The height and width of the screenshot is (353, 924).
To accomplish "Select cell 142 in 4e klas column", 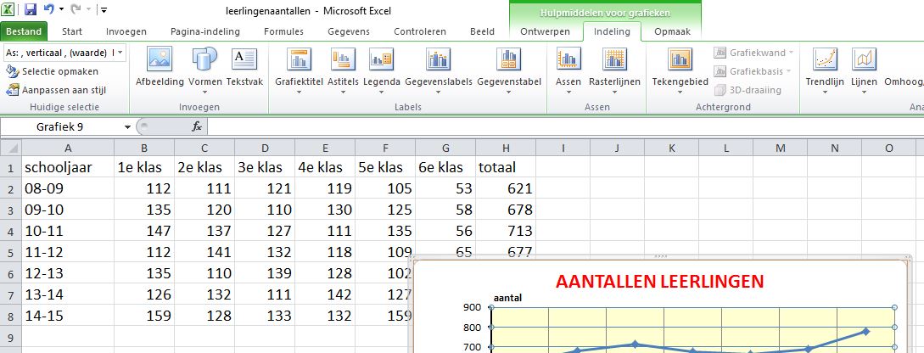I will point(325,294).
